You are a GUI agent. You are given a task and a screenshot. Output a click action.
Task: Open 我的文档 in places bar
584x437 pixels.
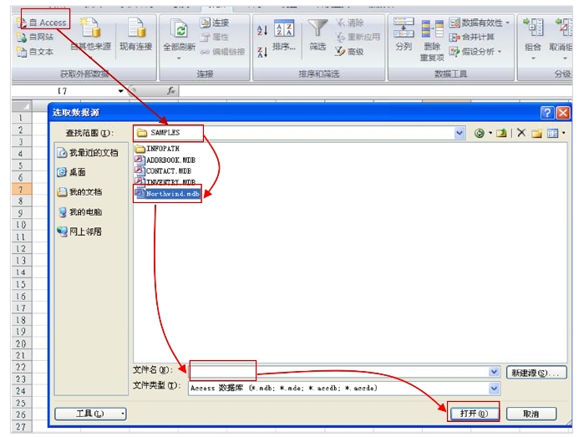pos(79,192)
